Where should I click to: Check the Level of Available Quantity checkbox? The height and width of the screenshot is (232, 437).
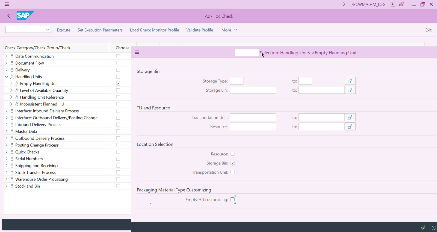[x=118, y=90]
